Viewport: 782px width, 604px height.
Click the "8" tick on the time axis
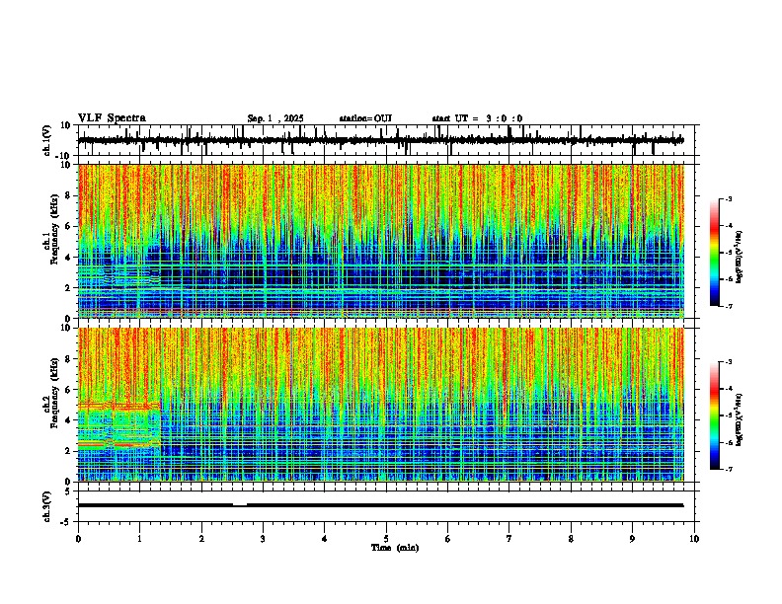point(571,539)
